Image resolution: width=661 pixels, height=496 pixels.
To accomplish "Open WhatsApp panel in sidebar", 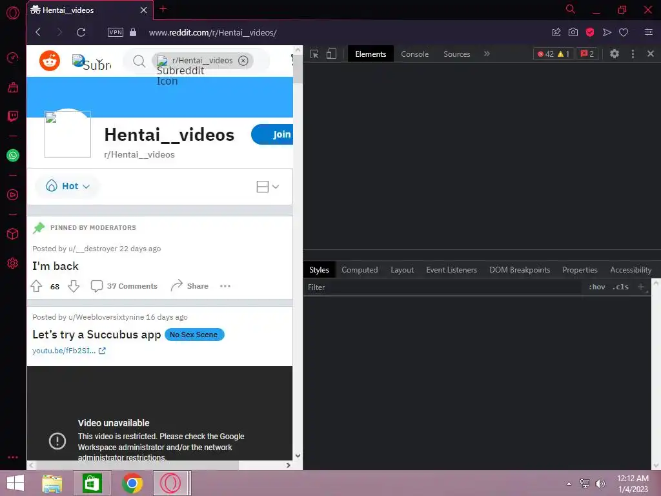I will [x=13, y=155].
